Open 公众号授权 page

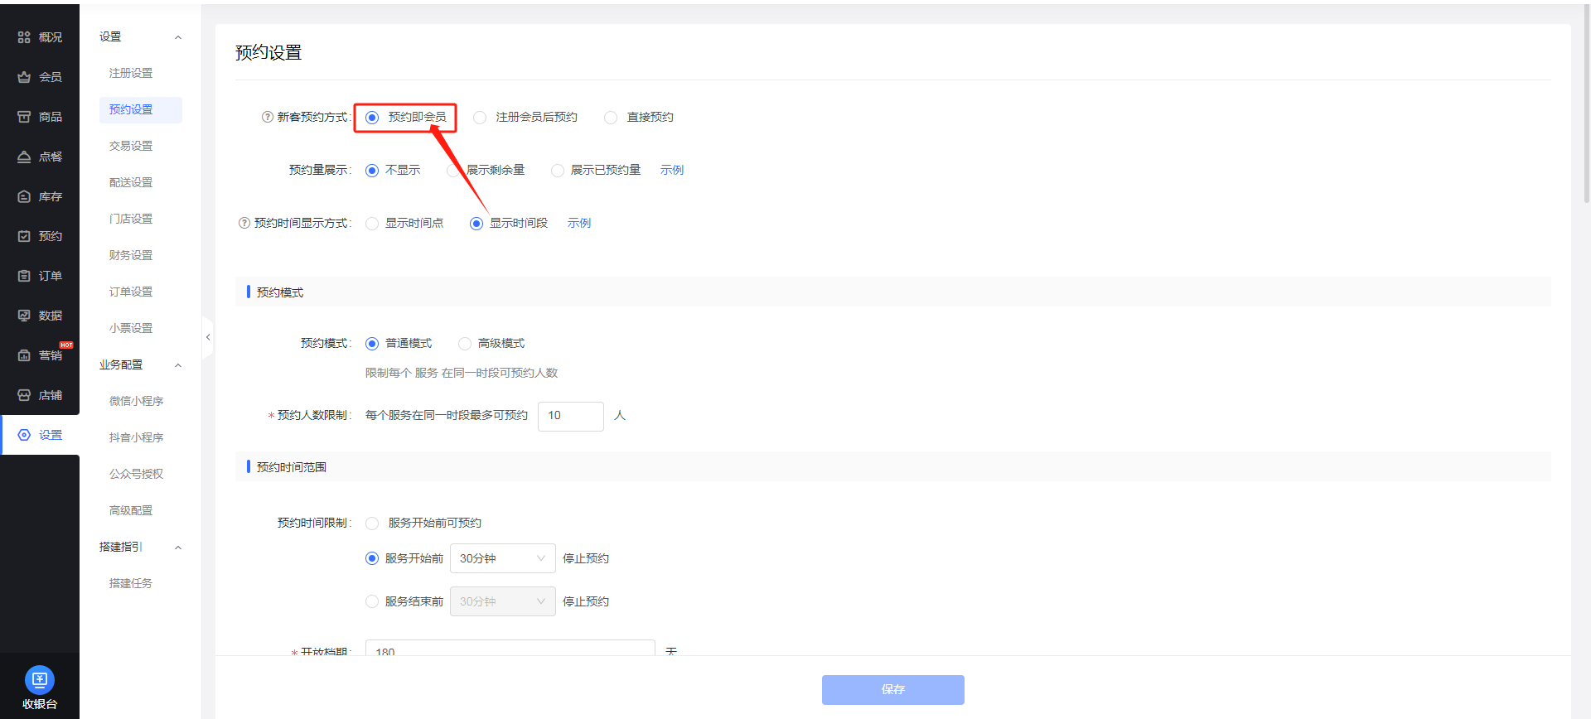click(x=137, y=474)
